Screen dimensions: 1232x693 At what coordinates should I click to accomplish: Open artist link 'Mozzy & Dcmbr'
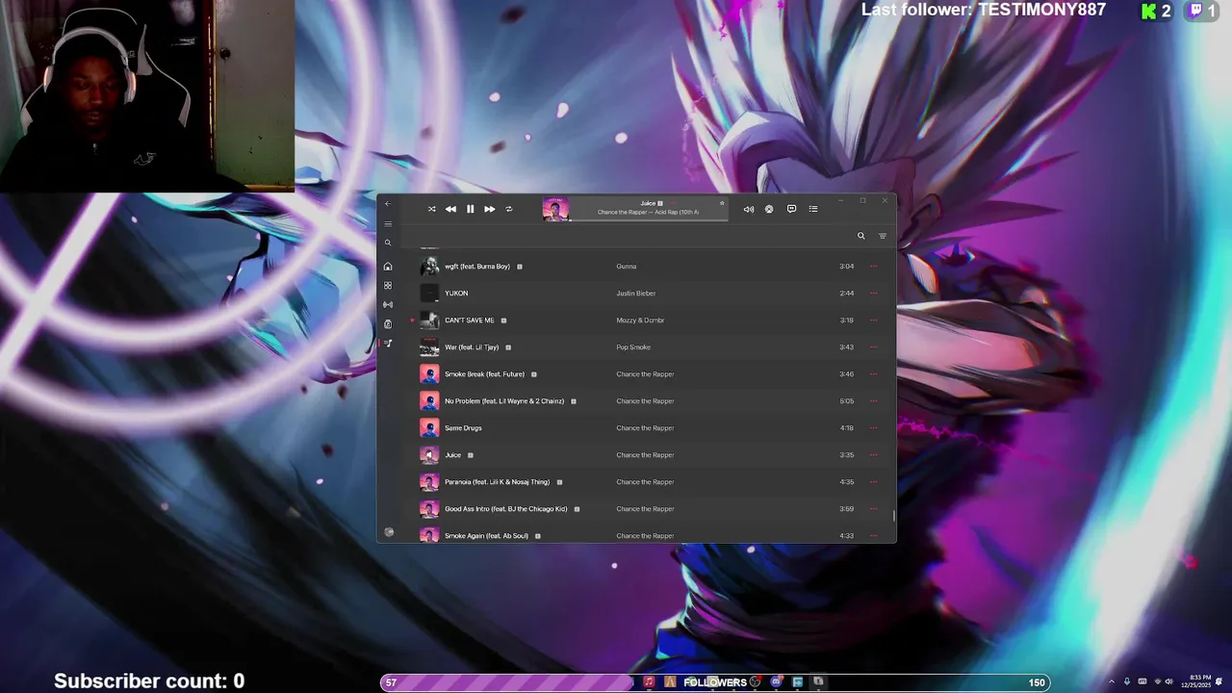point(640,321)
